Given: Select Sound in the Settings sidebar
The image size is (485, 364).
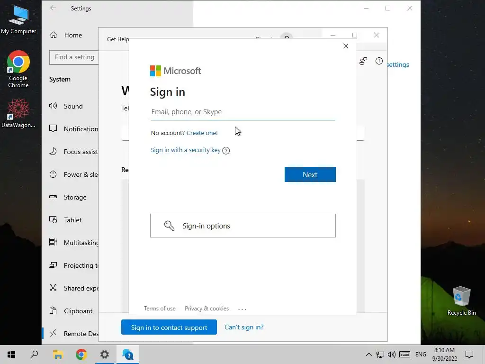Looking at the screenshot, I should tap(70, 106).
